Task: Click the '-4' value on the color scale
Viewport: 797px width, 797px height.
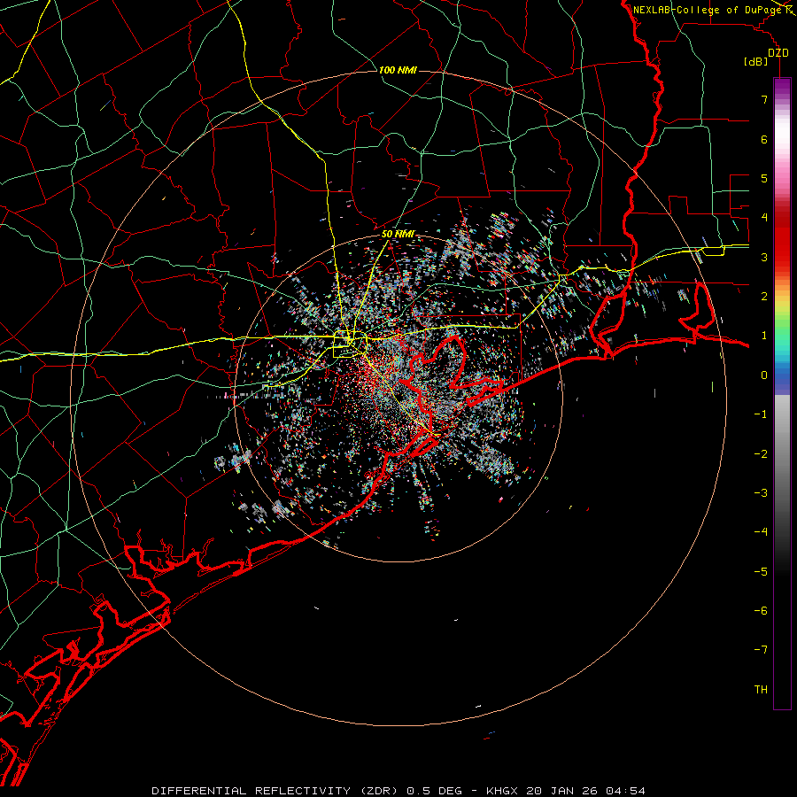Action: click(x=761, y=532)
